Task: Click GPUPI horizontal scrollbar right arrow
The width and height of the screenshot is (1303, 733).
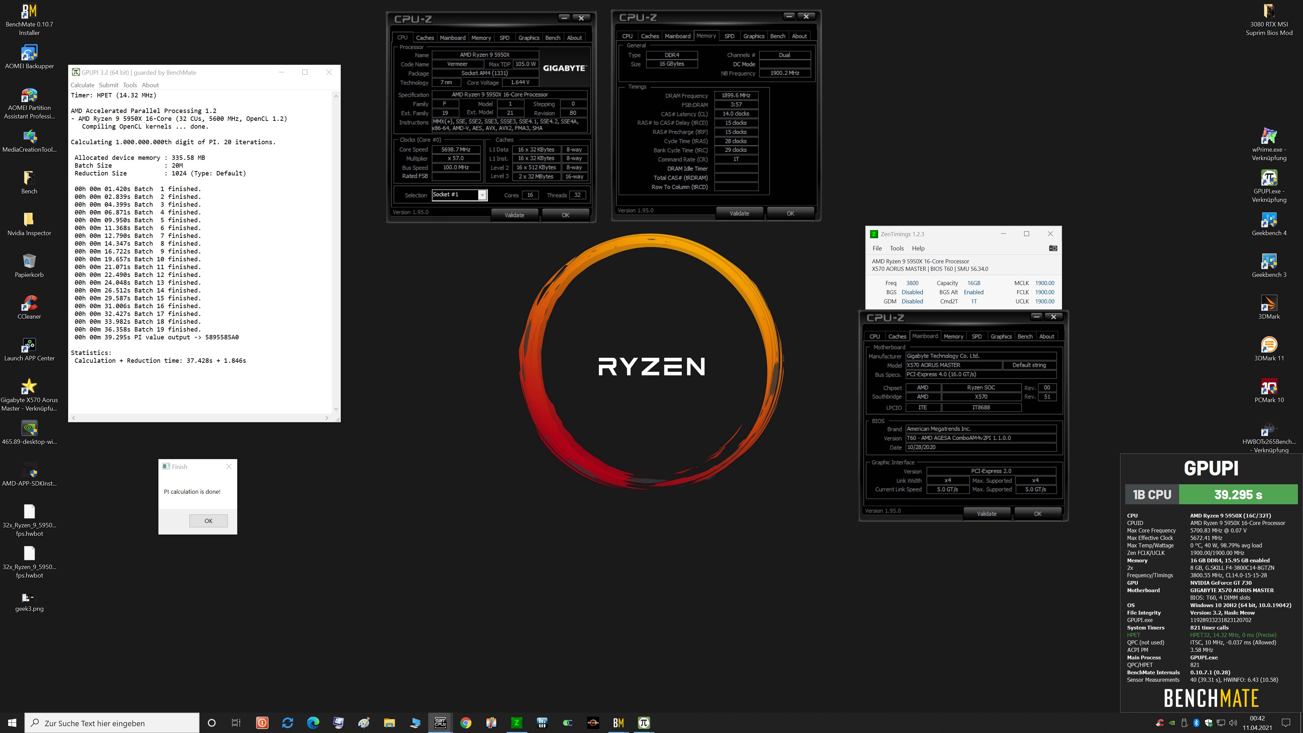Action: coord(327,418)
